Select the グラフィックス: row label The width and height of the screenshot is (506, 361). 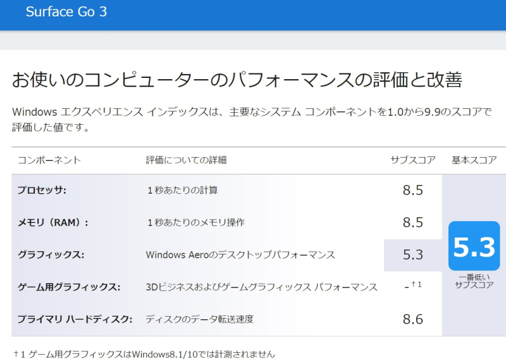[51, 255]
